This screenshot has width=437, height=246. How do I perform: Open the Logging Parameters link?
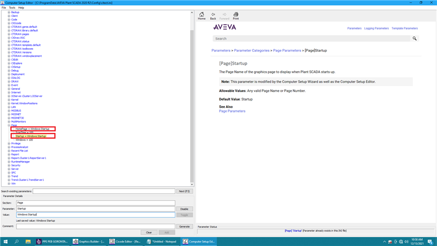tap(376, 28)
